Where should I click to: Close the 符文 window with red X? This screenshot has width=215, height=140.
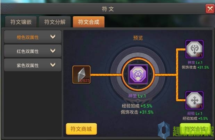tap(210, 9)
